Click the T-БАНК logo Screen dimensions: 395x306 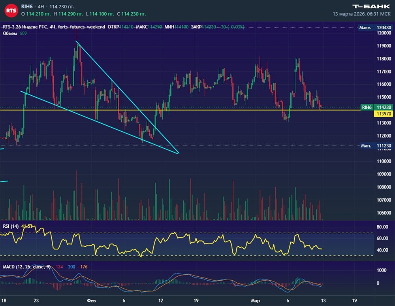point(371,6)
